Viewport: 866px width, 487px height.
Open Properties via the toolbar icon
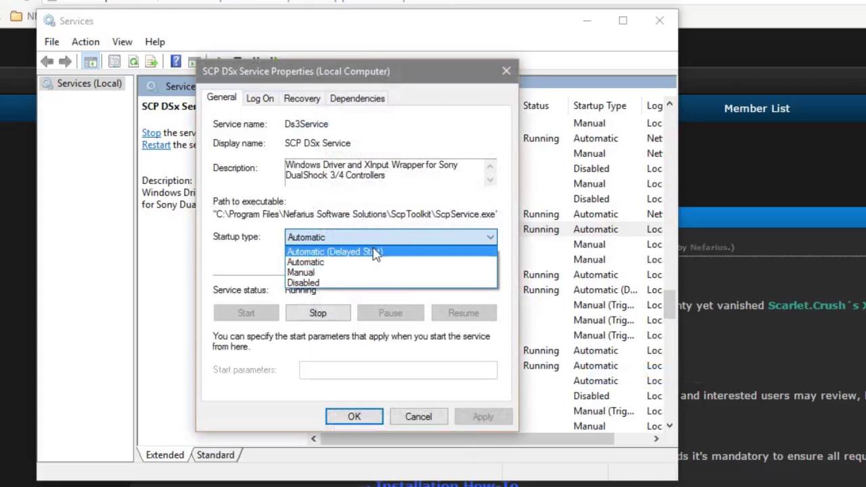[x=114, y=62]
